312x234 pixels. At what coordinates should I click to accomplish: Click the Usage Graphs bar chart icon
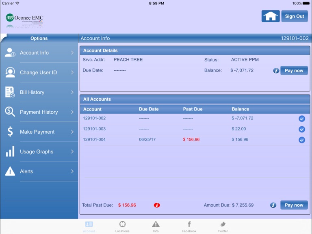point(10,152)
